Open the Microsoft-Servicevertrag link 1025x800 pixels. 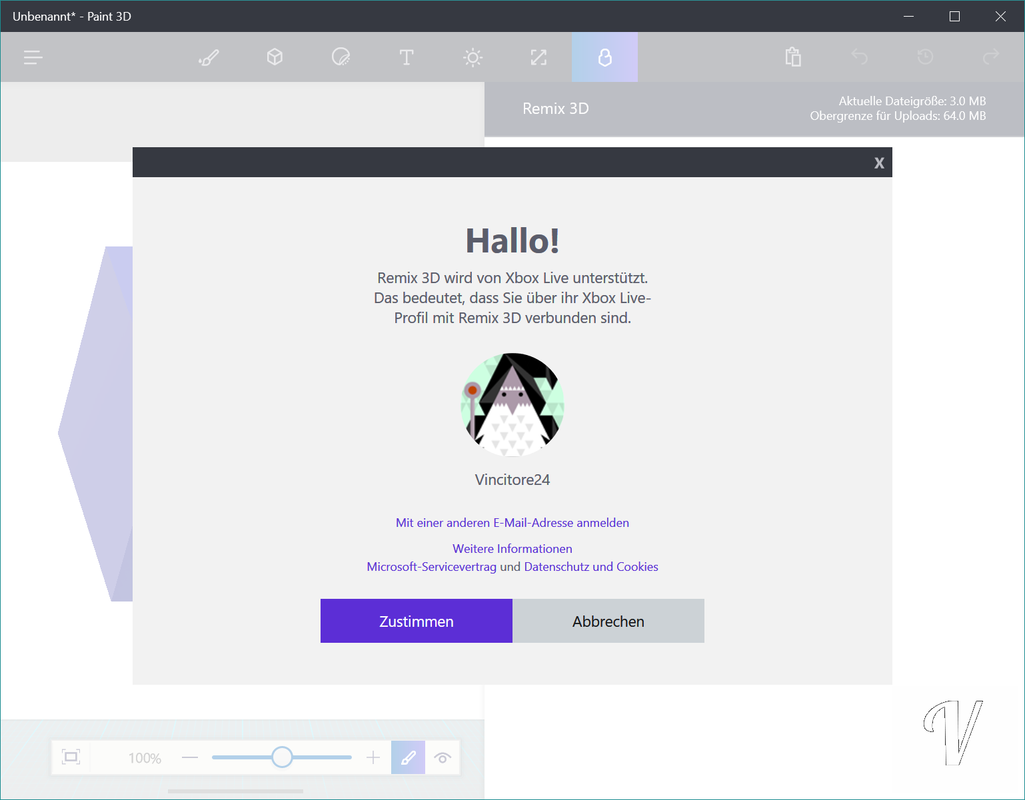pos(431,567)
